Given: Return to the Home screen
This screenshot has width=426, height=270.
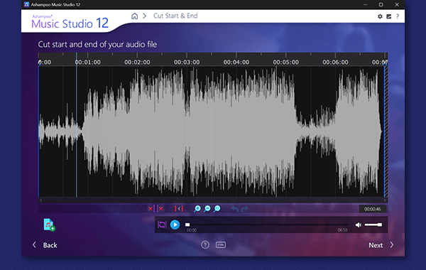Looking at the screenshot, I should [x=134, y=16].
